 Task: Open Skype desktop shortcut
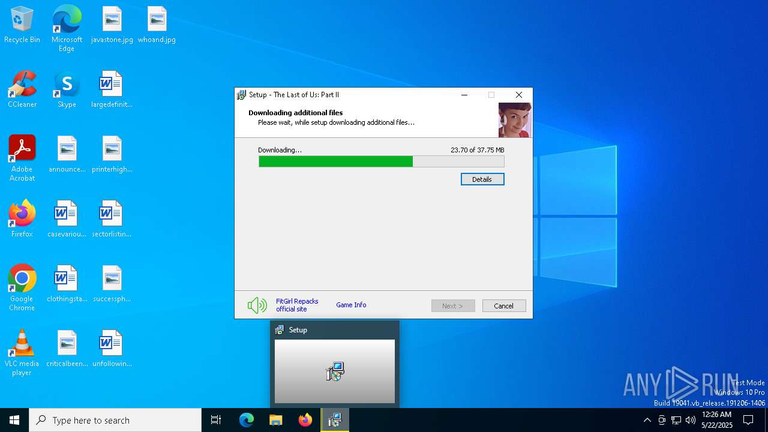click(x=67, y=90)
